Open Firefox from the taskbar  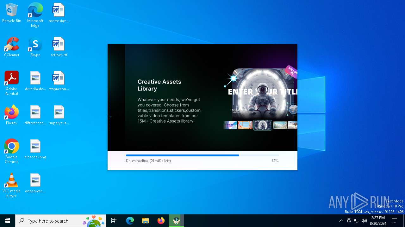(x=161, y=221)
